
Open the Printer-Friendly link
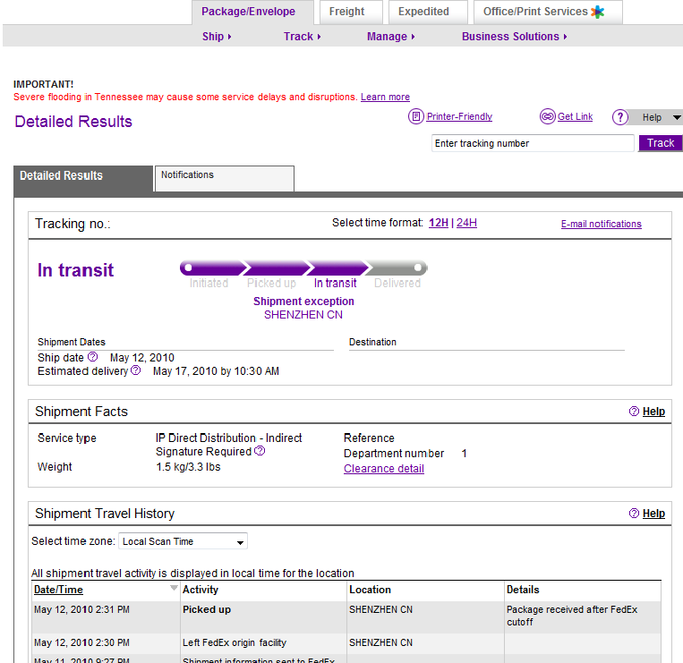(x=459, y=116)
